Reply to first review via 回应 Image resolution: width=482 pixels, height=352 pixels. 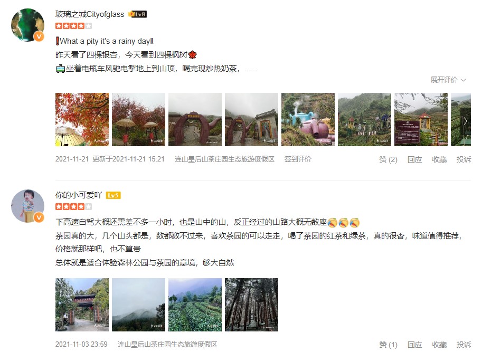click(x=414, y=159)
